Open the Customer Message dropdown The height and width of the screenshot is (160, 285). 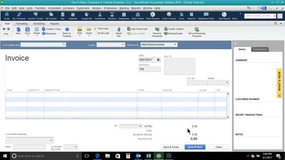click(51, 140)
